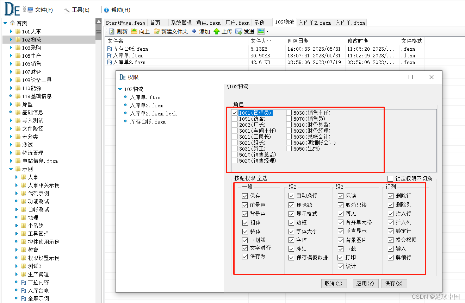Expand the 103采购 tree node
This screenshot has width=465, height=303.
coord(11,48)
